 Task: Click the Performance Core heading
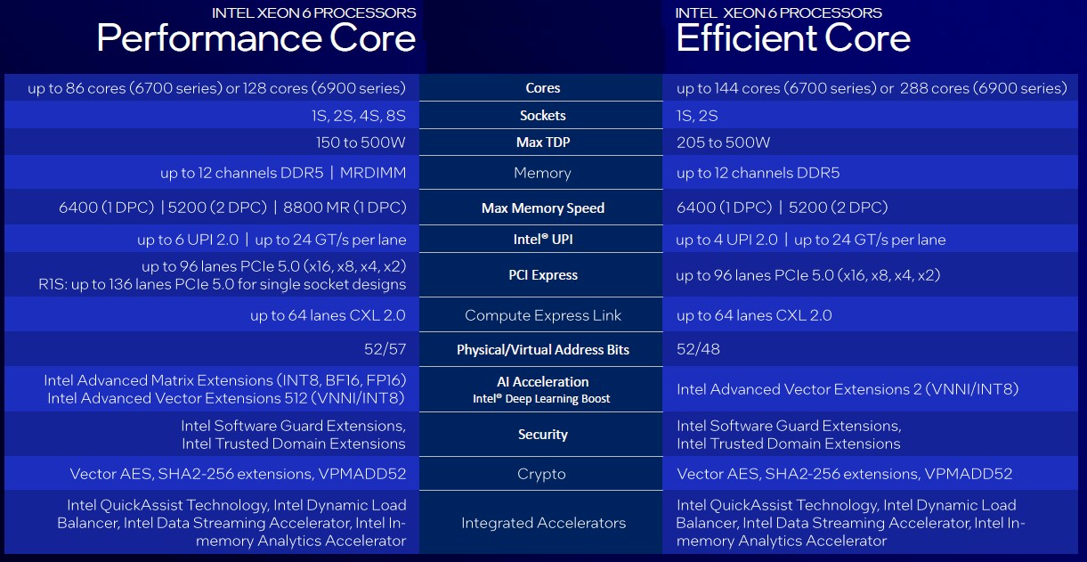256,38
